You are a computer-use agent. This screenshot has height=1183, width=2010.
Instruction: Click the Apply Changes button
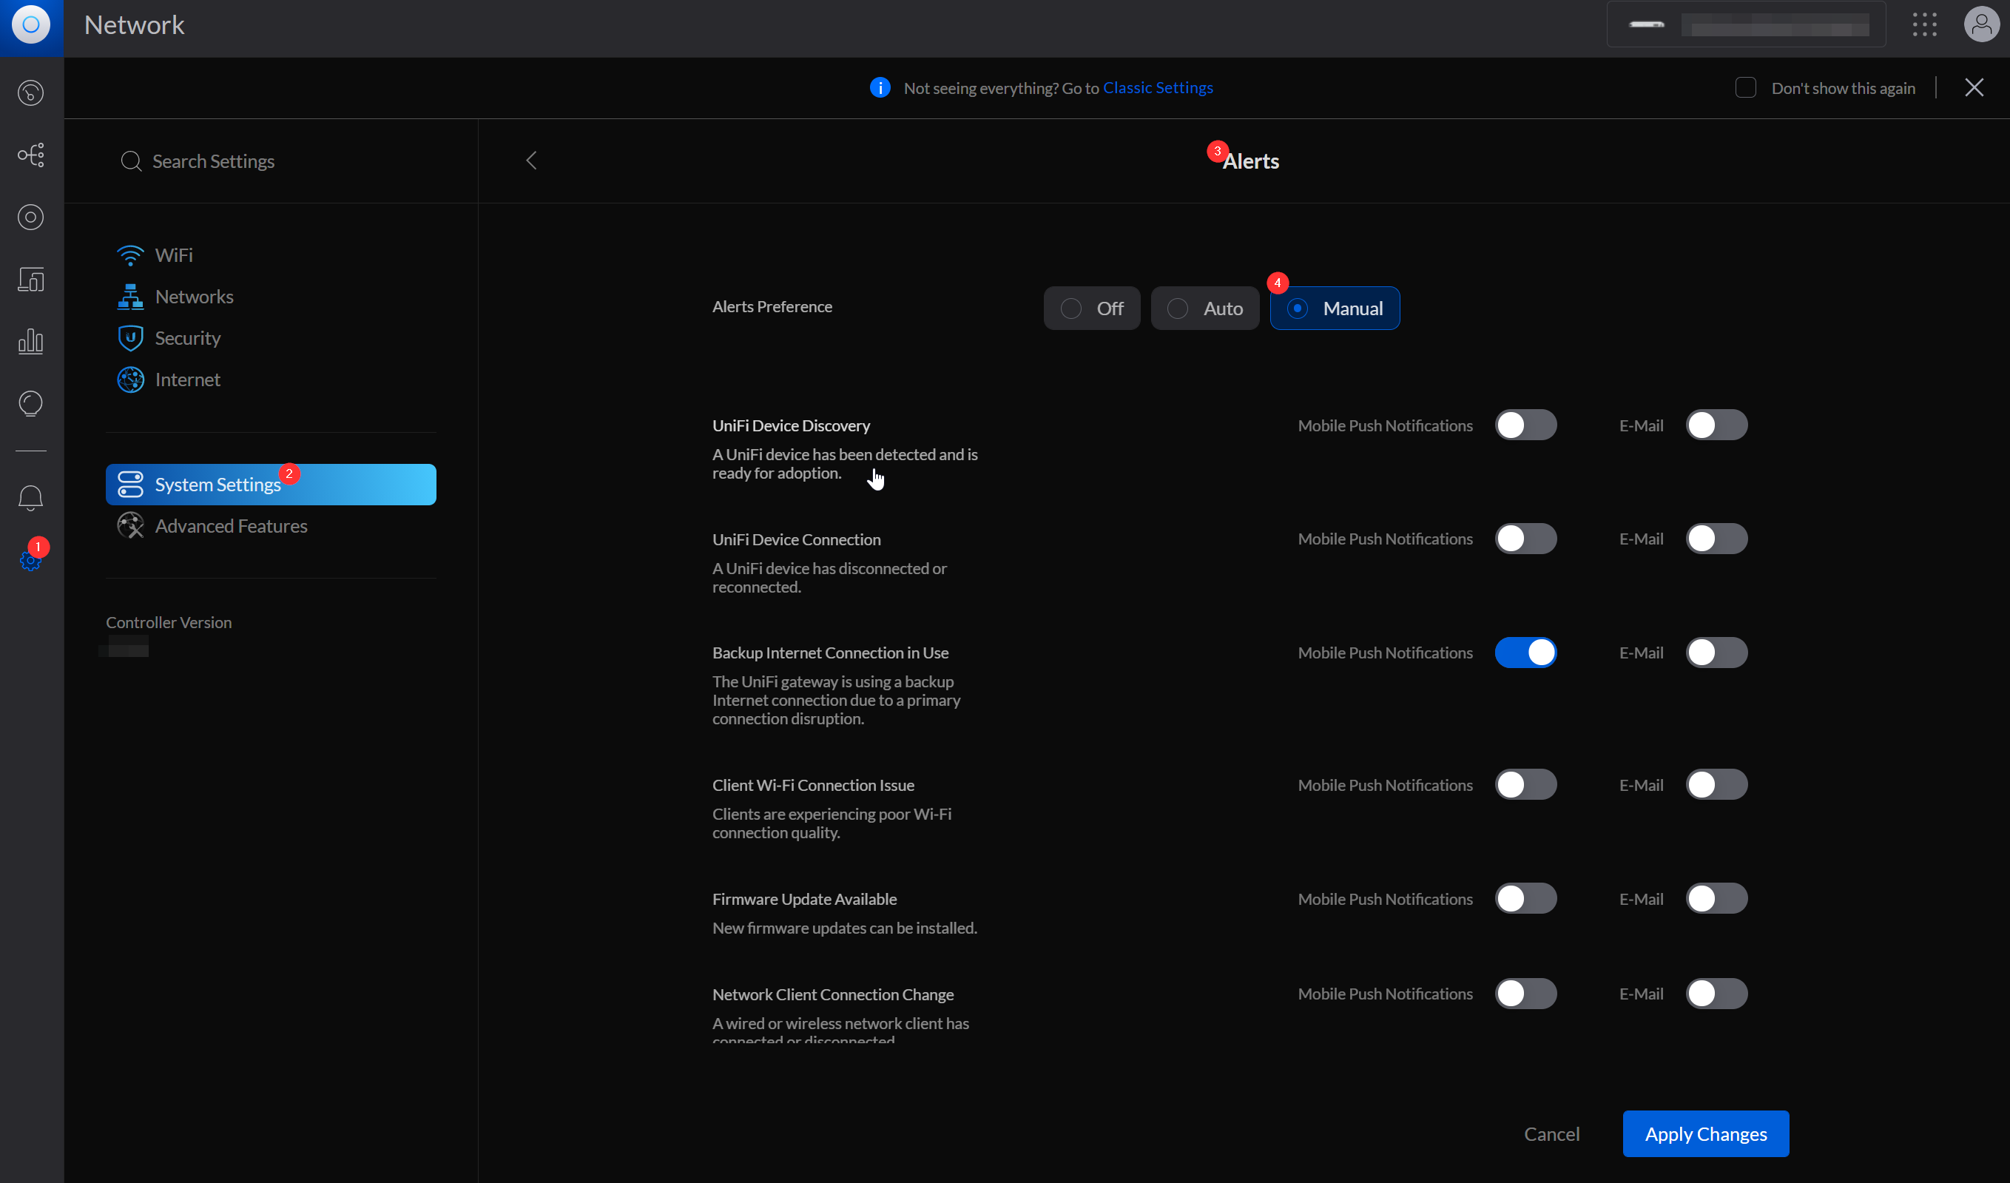(x=1705, y=1133)
